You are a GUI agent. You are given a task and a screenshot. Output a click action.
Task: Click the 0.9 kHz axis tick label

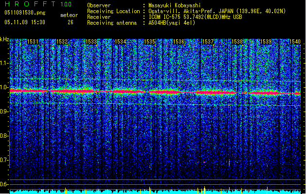pyautogui.click(x=4, y=112)
